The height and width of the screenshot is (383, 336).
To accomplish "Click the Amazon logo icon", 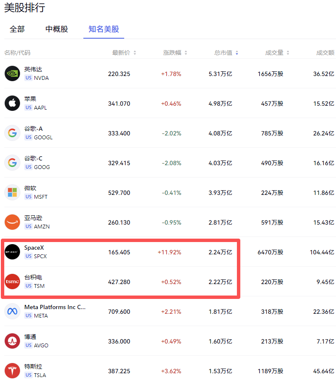I will point(12,222).
